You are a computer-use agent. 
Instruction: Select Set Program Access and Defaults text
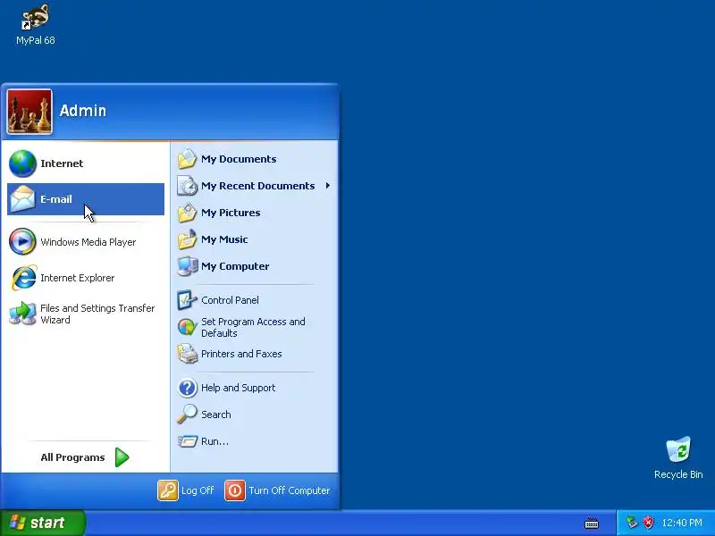[253, 327]
